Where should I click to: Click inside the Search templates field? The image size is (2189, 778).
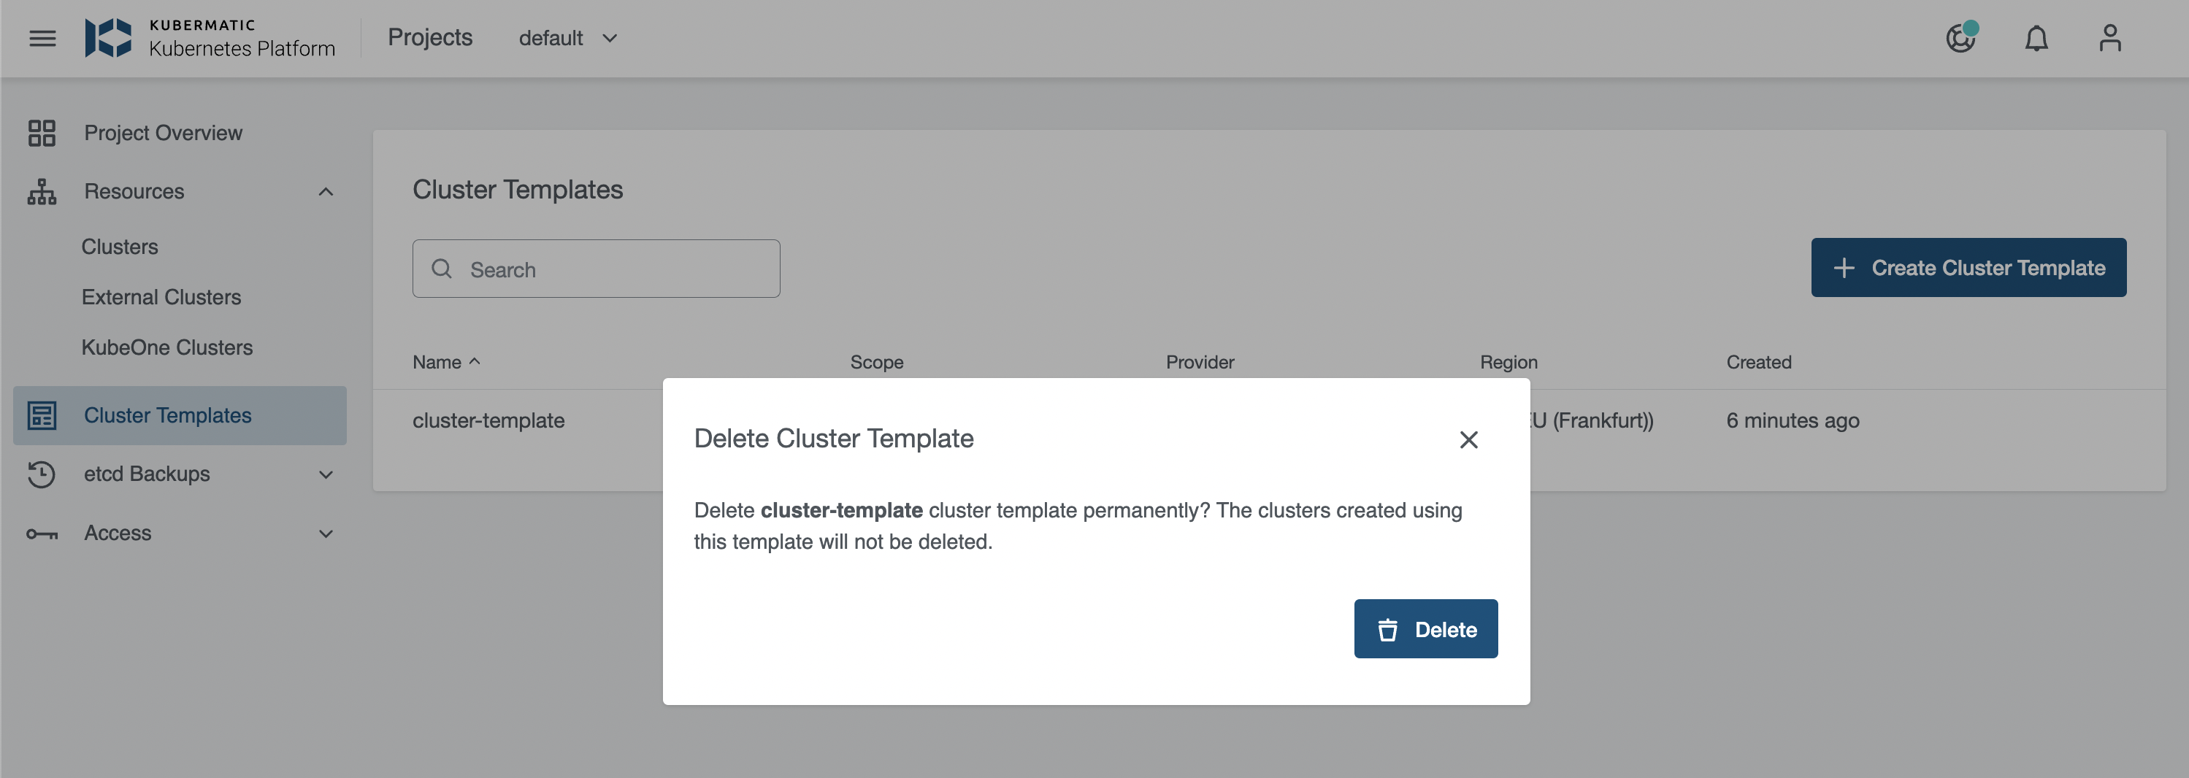tap(595, 269)
